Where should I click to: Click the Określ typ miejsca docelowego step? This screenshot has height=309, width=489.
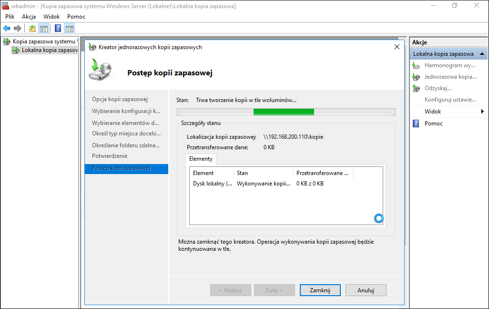(x=126, y=134)
